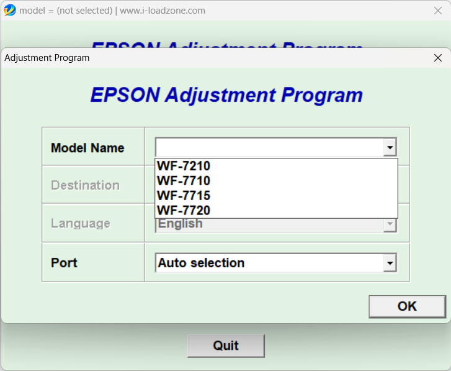The height and width of the screenshot is (371, 451).
Task: Open the Port dropdown arrow
Action: pyautogui.click(x=390, y=263)
